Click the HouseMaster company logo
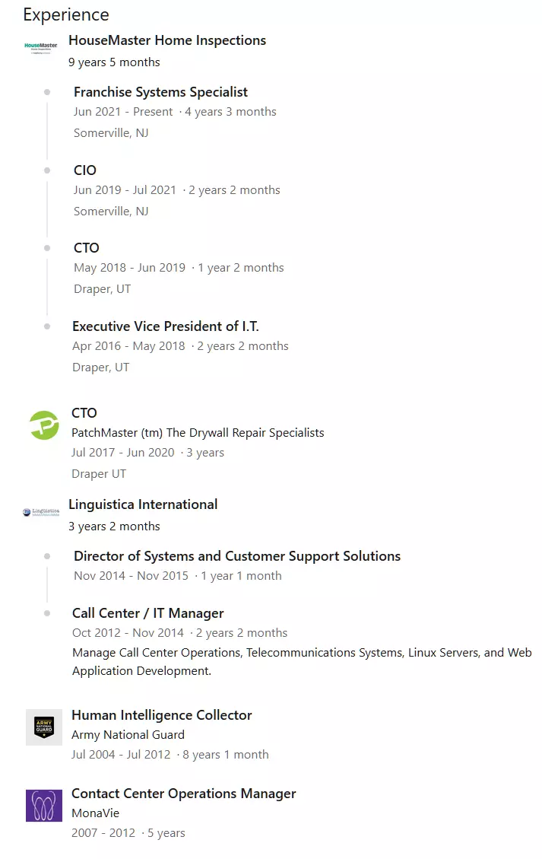The height and width of the screenshot is (859, 542). [x=41, y=47]
